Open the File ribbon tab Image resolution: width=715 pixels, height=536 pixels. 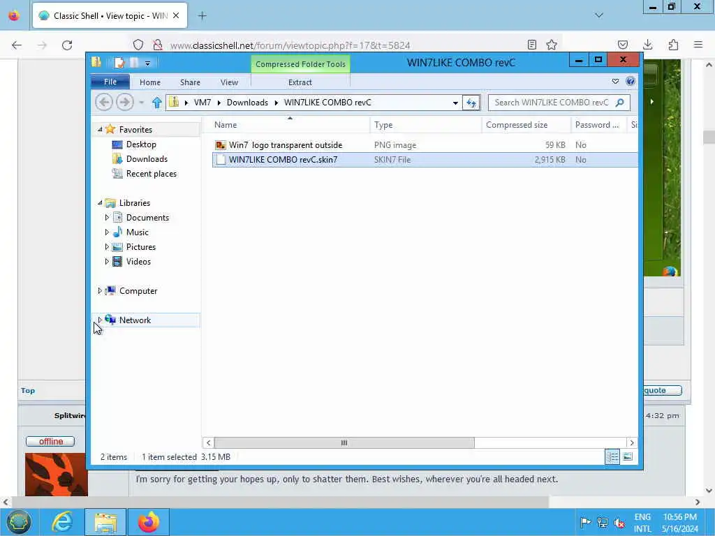click(110, 82)
